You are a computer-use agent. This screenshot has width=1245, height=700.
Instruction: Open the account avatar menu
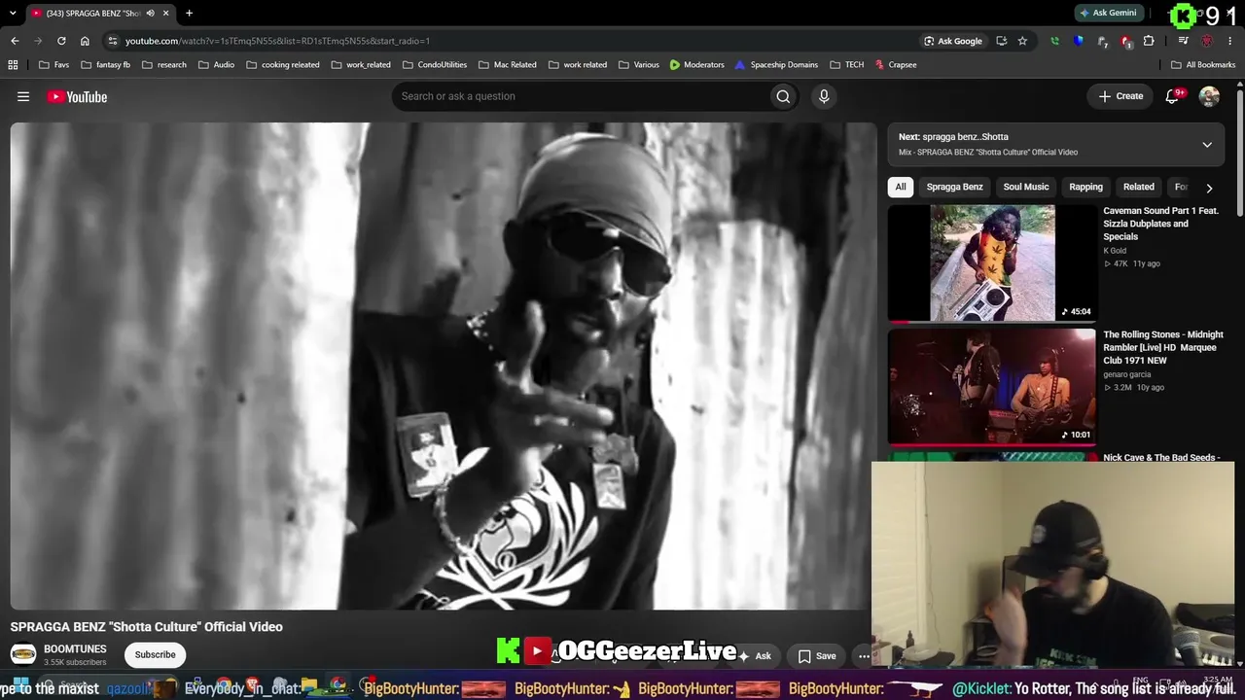[1209, 96]
